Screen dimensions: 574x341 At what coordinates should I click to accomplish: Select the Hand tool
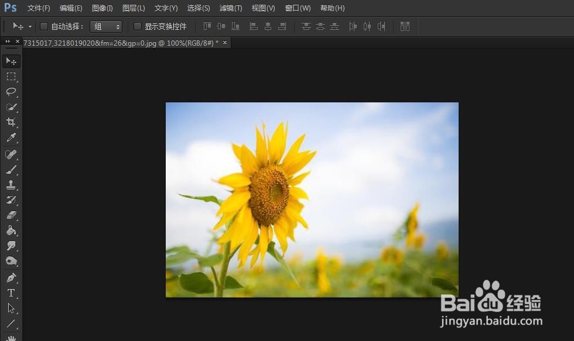[11, 337]
